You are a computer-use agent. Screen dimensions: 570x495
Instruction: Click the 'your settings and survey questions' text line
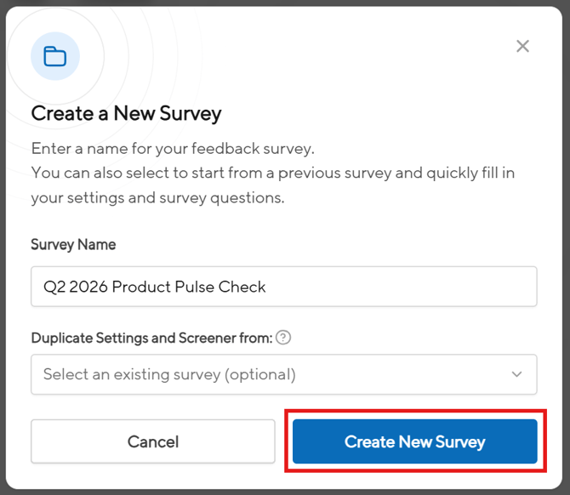157,197
